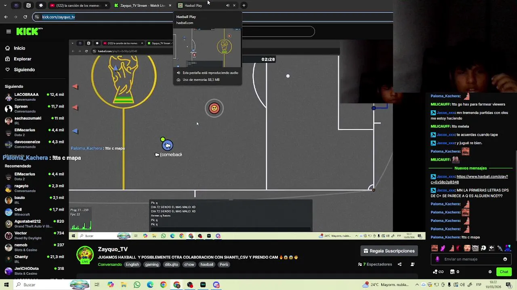Click the chow tag
This screenshot has height=290, width=517.
[x=189, y=265]
